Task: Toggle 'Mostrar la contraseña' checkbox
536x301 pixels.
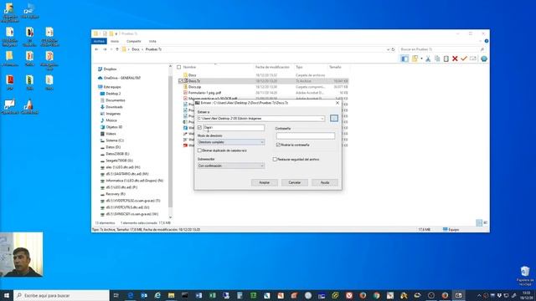Action: point(278,145)
